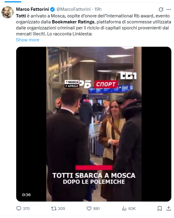Viewport: 174px width, 218px height.
Task: Open the 19h timestamp link
Action: click(x=98, y=9)
